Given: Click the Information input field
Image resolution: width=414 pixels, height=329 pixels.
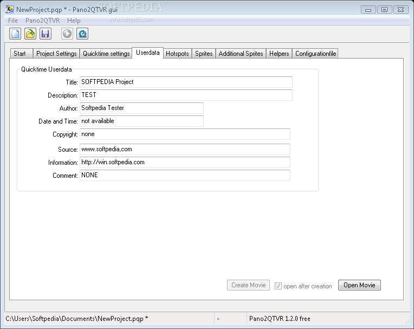Looking at the screenshot, I should pyautogui.click(x=185, y=162).
